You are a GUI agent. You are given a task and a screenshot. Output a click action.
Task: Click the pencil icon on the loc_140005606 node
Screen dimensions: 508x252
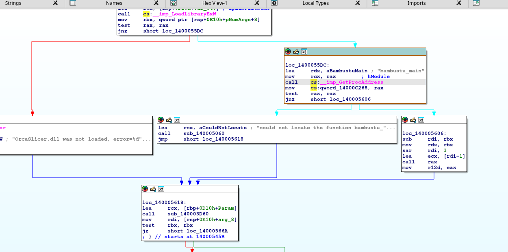point(413,120)
